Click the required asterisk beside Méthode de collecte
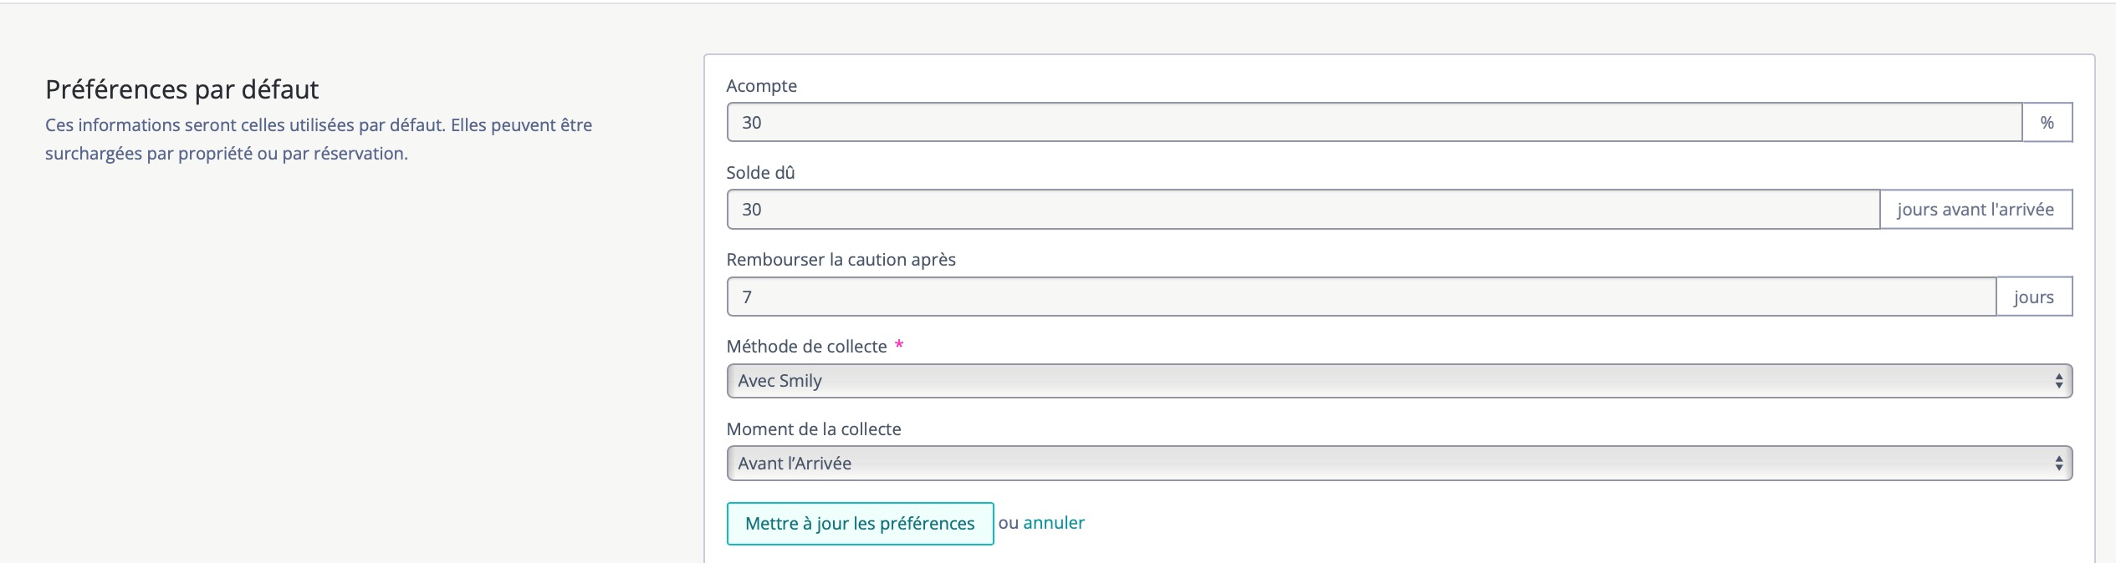Screen dimensions: 2116x563 [899, 345]
